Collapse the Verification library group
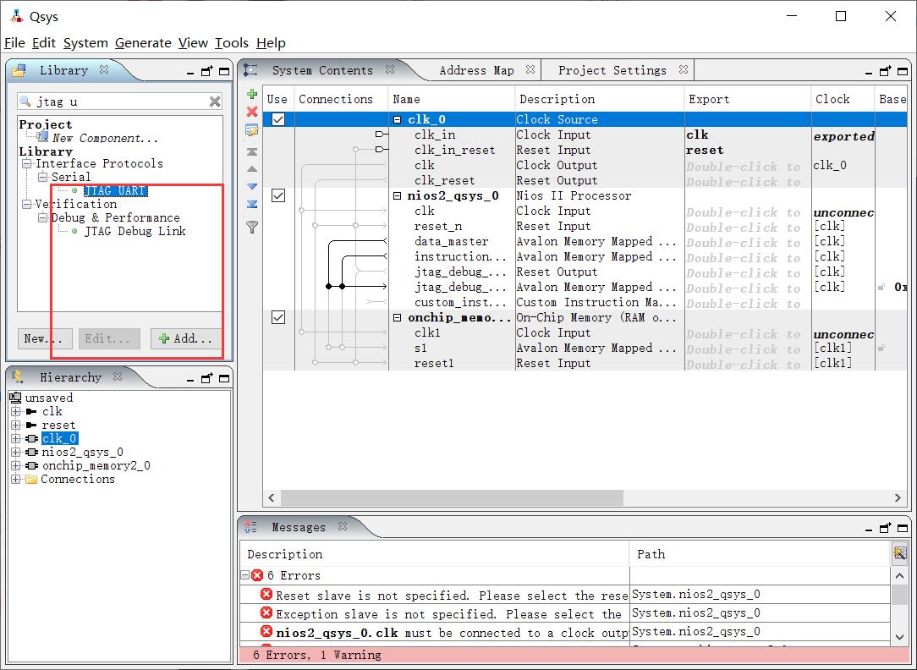Viewport: 917px width, 670px height. tap(26, 204)
